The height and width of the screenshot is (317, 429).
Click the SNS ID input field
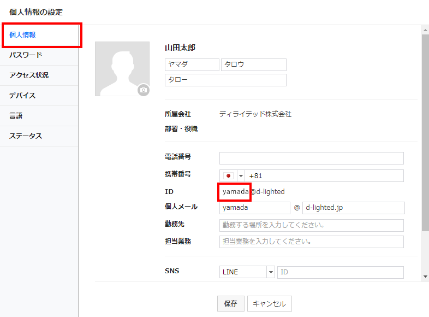[x=340, y=272]
